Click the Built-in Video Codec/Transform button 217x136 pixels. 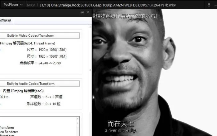click(x=39, y=36)
